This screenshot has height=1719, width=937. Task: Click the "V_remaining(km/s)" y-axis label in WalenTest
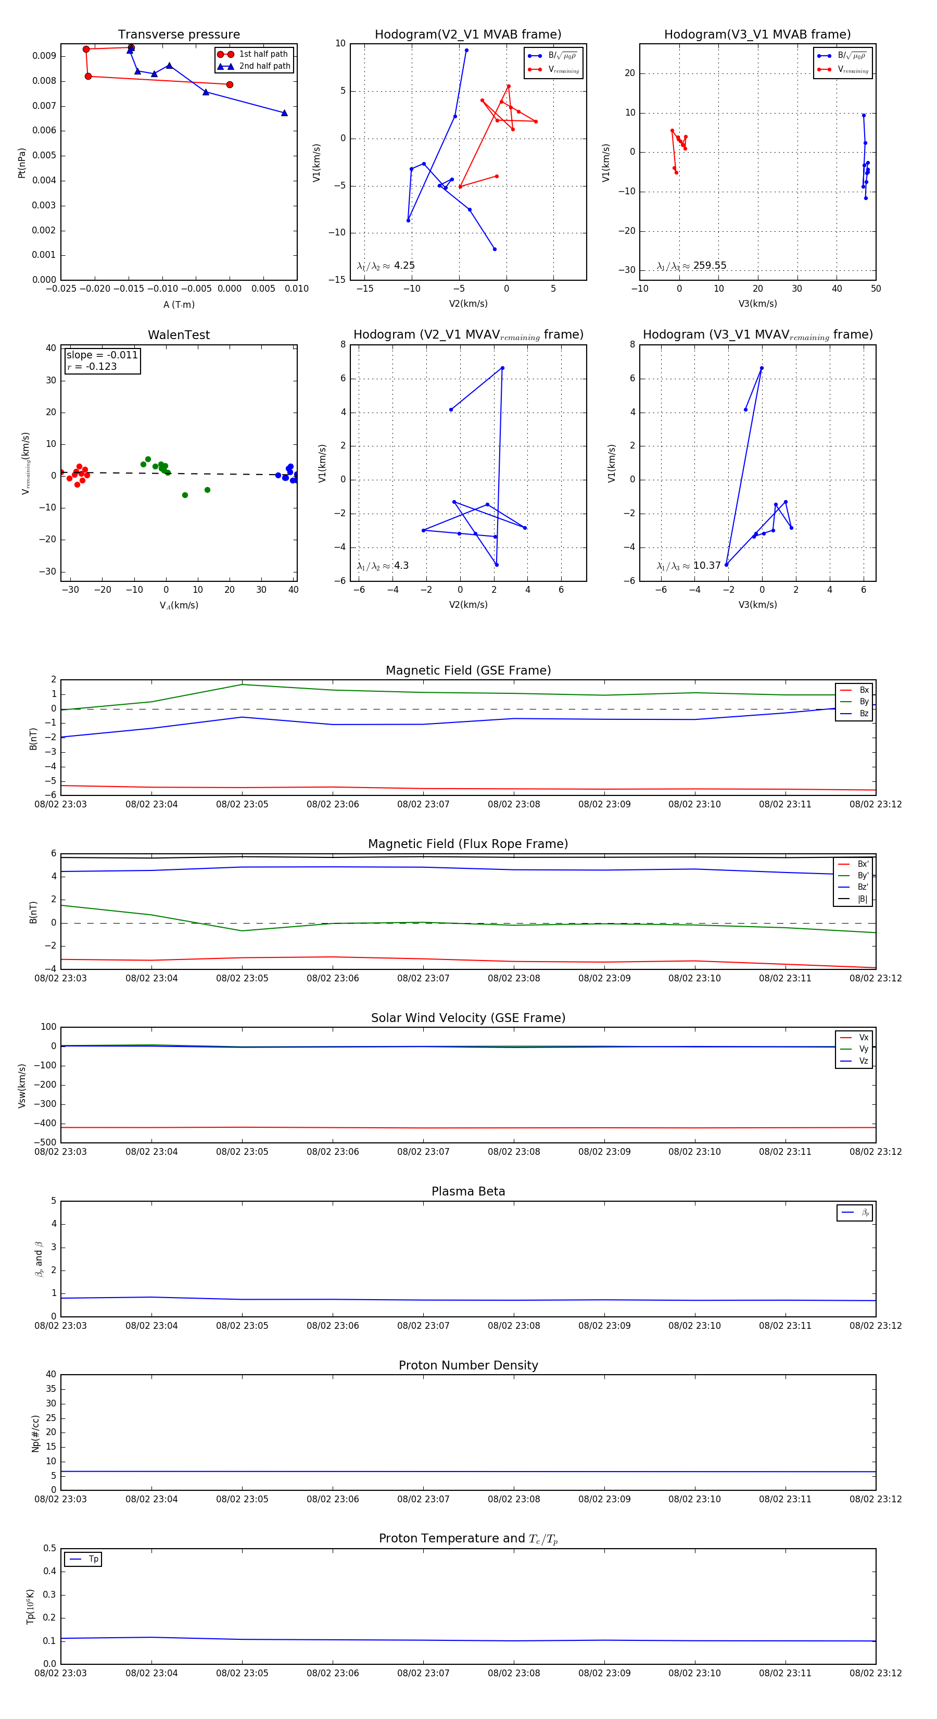[x=26, y=463]
